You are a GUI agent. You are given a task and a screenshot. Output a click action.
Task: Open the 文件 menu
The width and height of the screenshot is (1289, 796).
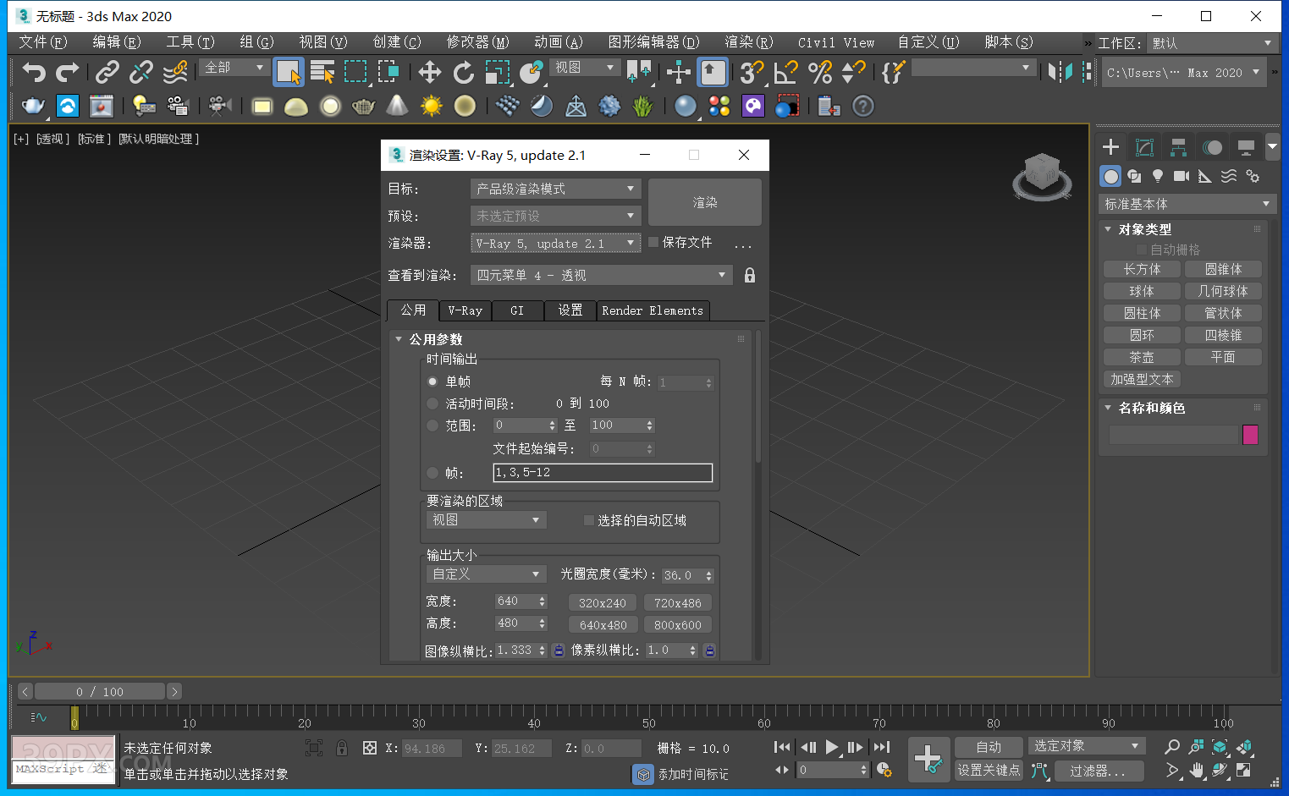[x=42, y=41]
